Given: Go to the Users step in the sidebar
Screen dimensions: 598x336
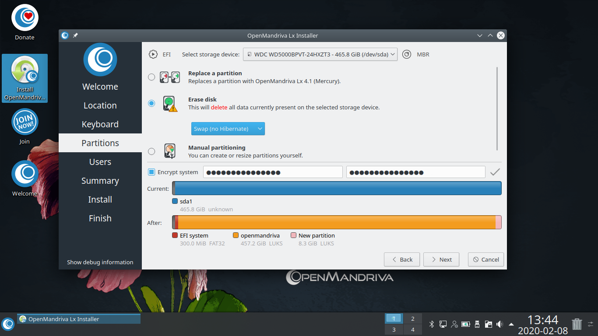Looking at the screenshot, I should point(100,162).
